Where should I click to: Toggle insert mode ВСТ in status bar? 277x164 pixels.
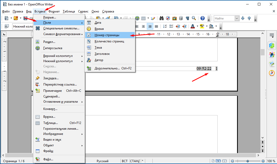pyautogui.click(x=124, y=161)
